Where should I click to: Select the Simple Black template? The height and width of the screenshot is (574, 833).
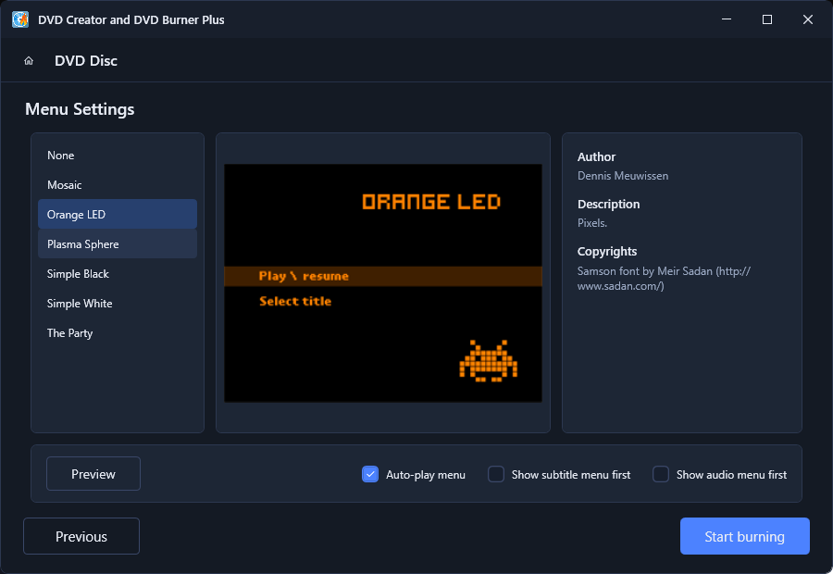tap(118, 274)
